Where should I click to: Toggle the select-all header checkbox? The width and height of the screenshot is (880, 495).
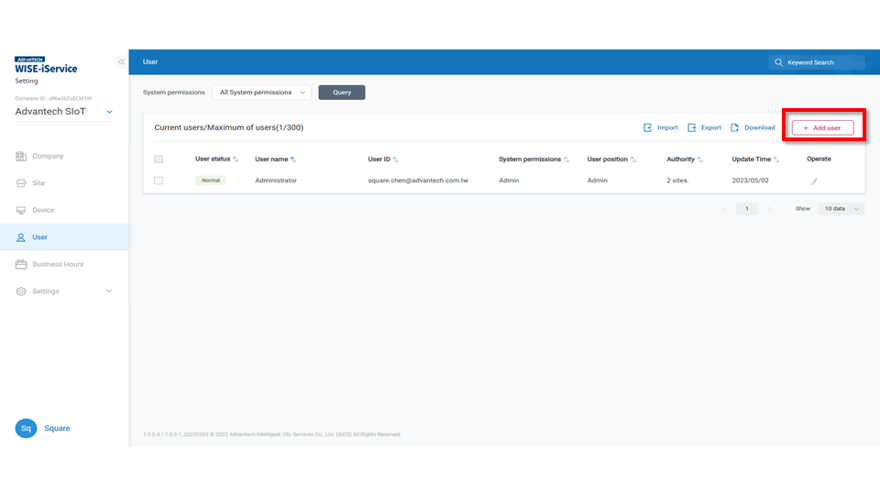159,159
